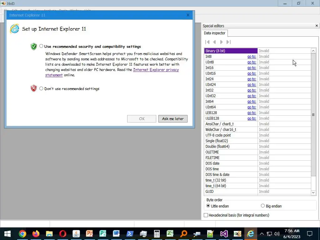Screen dimensions: 320x240
Task: Enable Hexadecimal basis for integral numbers
Action: (206, 215)
